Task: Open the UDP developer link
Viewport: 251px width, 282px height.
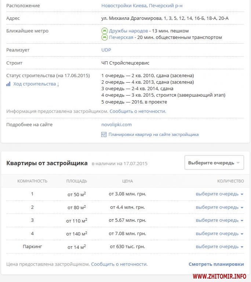Action: (x=106, y=50)
